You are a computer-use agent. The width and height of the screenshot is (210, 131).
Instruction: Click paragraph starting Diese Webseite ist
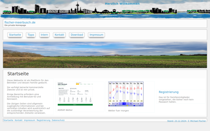pos(28,81)
